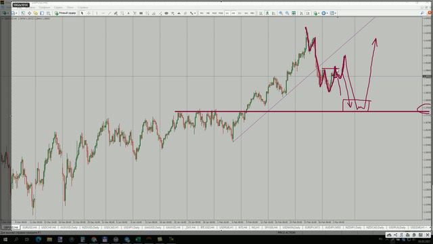
Task: Close the recorder overlay toolbar
Action: [428, 235]
